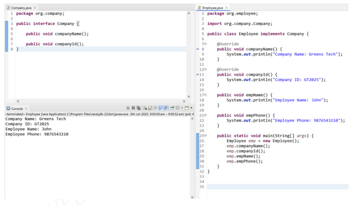Collapse the empName method fold at line 17

coord(205,95)
